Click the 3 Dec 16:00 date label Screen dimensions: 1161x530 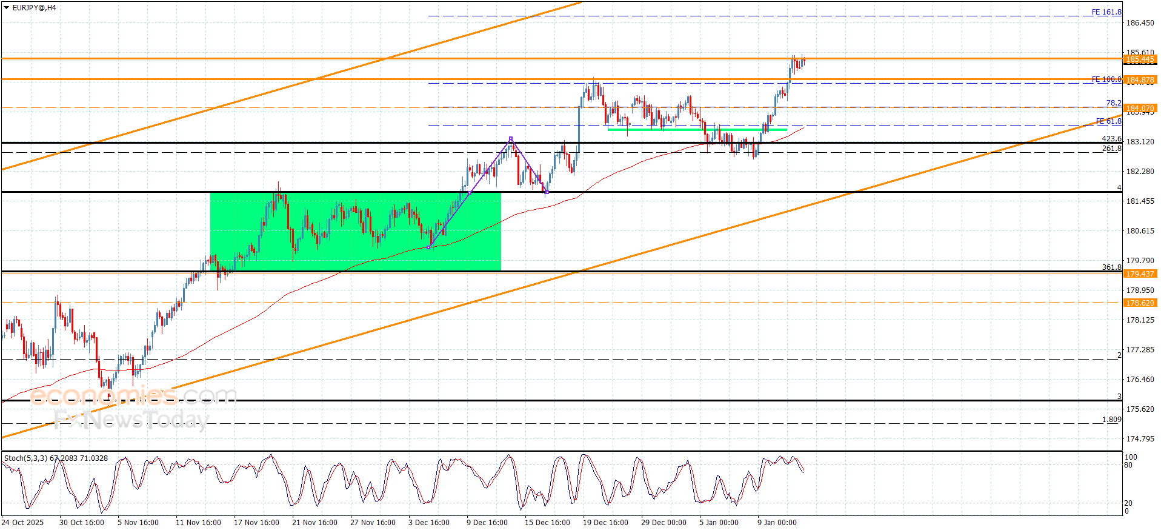[x=429, y=523]
